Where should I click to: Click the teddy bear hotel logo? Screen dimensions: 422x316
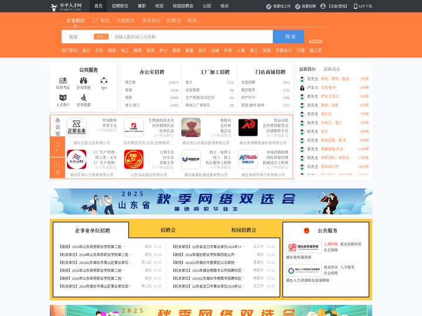click(191, 128)
